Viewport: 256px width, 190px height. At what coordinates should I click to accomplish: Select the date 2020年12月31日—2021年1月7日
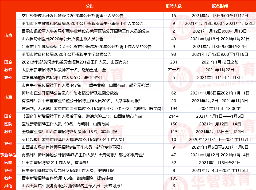pos(220,140)
